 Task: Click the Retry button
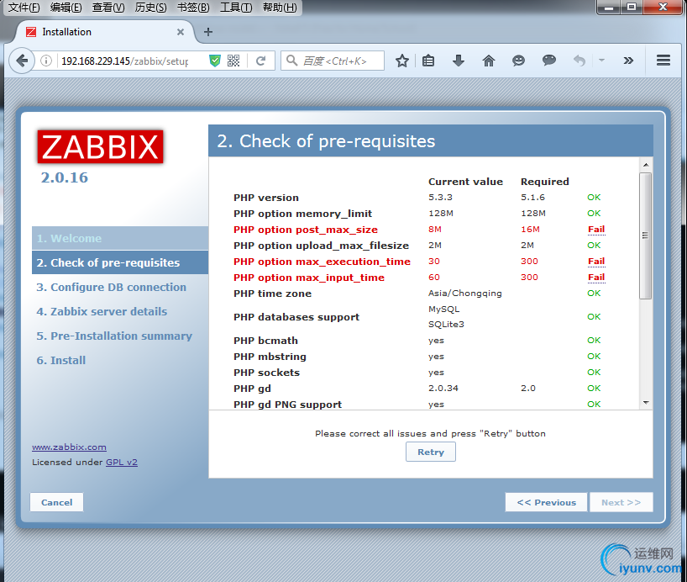point(431,452)
